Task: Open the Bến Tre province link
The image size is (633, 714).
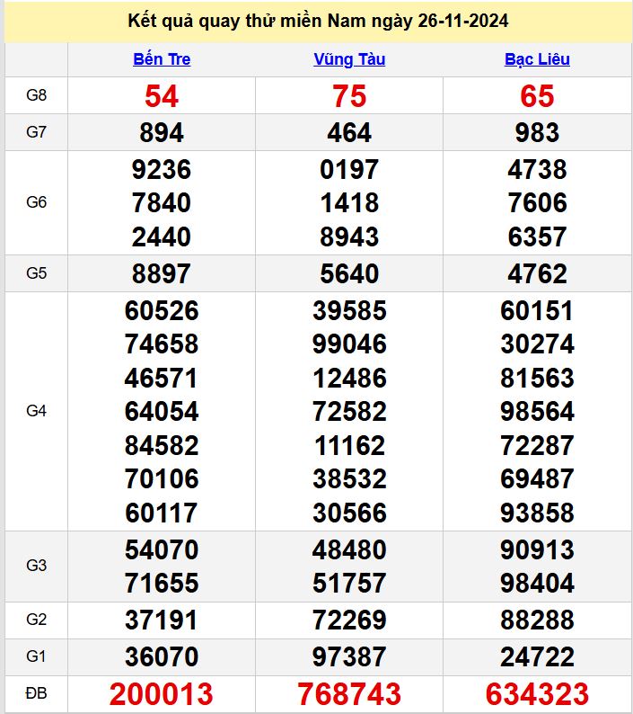Action: [162, 59]
